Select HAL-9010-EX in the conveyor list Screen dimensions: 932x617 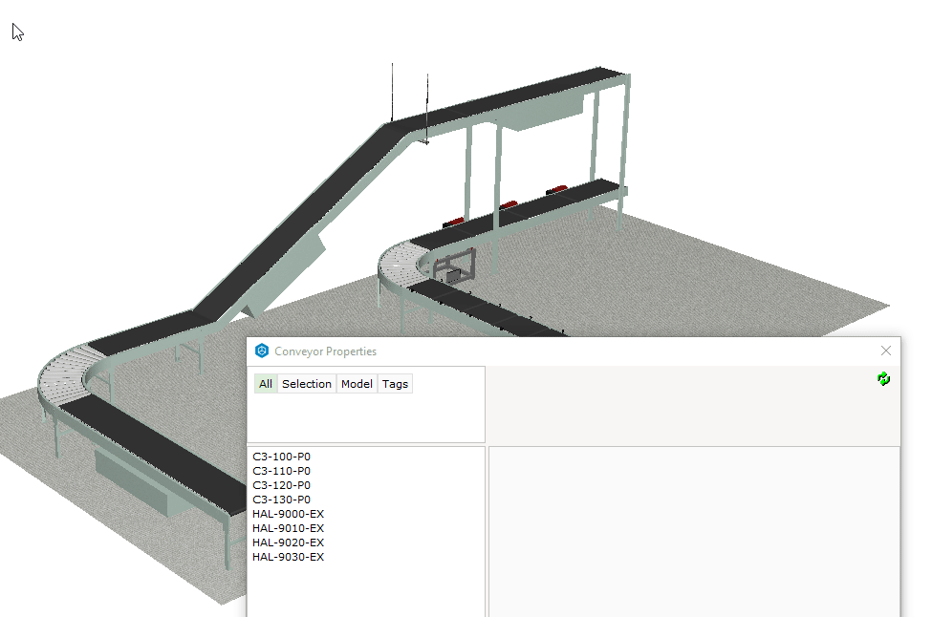click(x=287, y=527)
